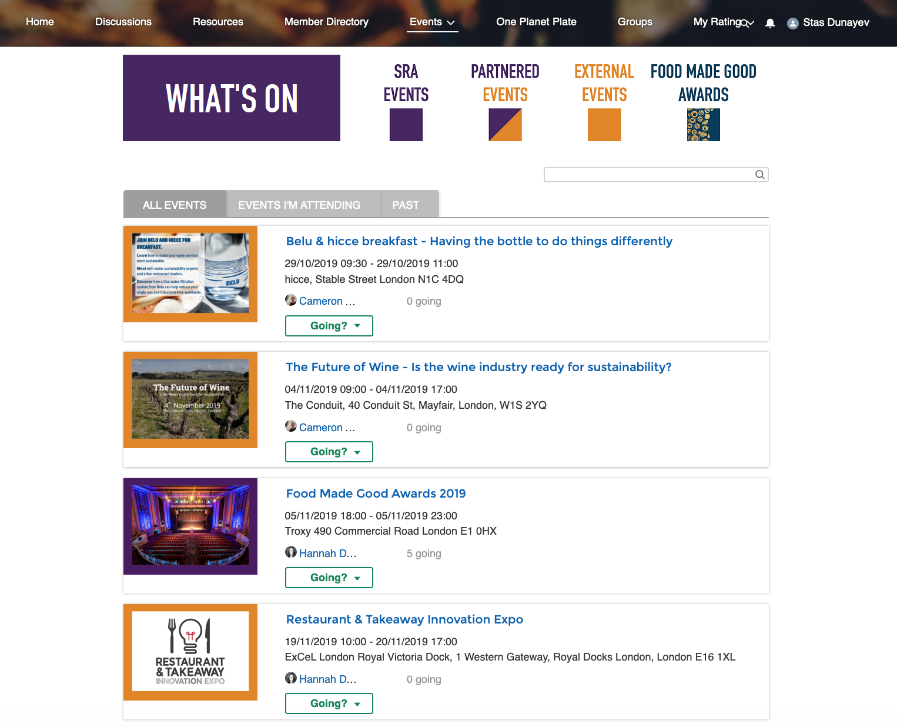Open organizer Hannah D on Food Made Good Awards
Screen dimensions: 897x727
(x=327, y=553)
